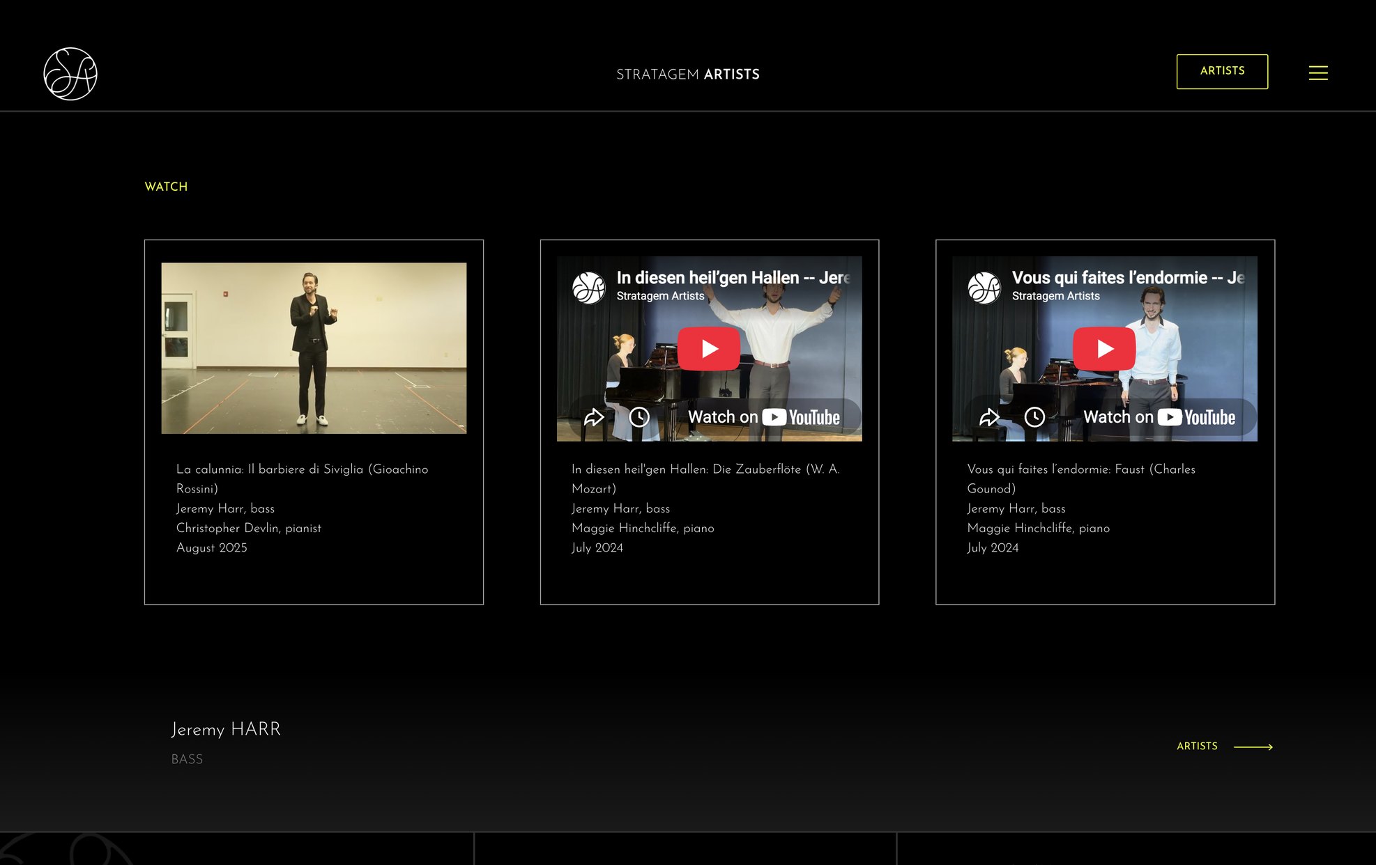Play the In diesen heil'gen Hallen video

click(709, 348)
